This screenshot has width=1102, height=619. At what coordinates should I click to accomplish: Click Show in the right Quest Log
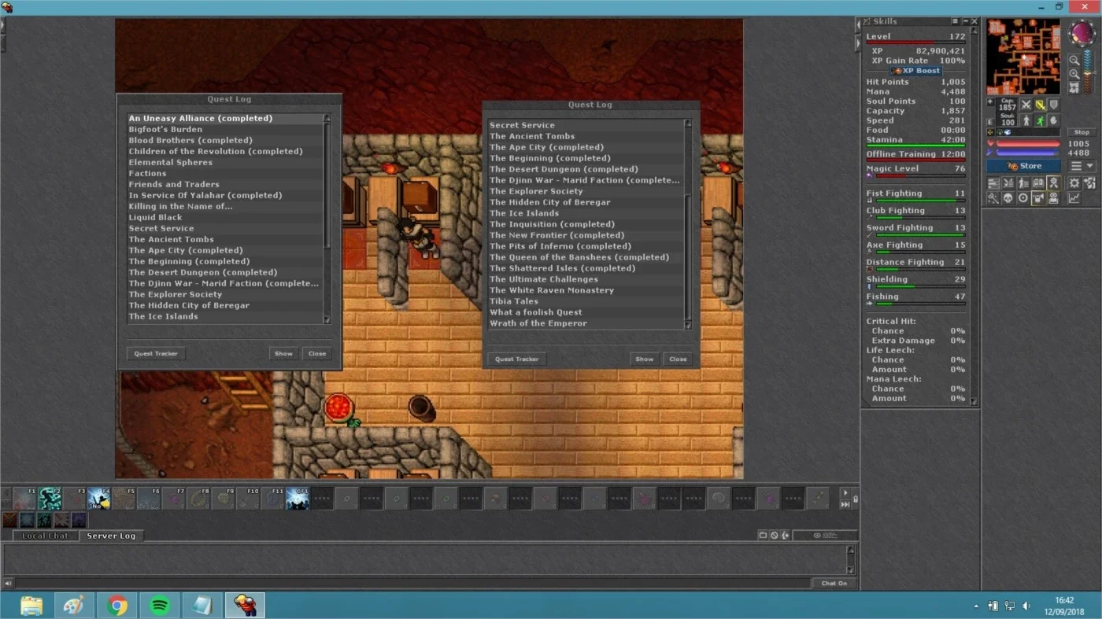pyautogui.click(x=645, y=359)
